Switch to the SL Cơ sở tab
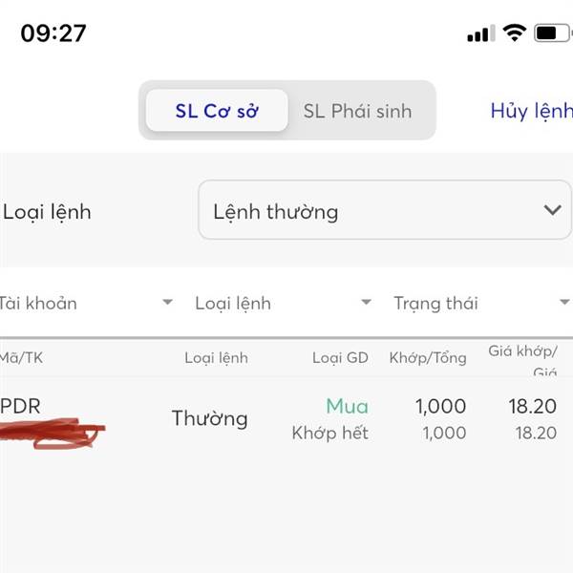Screen dimensions: 573x573 [217, 111]
